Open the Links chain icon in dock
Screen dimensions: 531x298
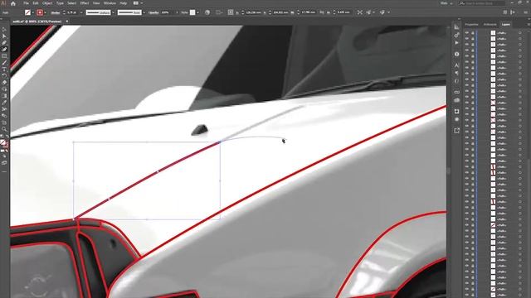click(x=456, y=92)
